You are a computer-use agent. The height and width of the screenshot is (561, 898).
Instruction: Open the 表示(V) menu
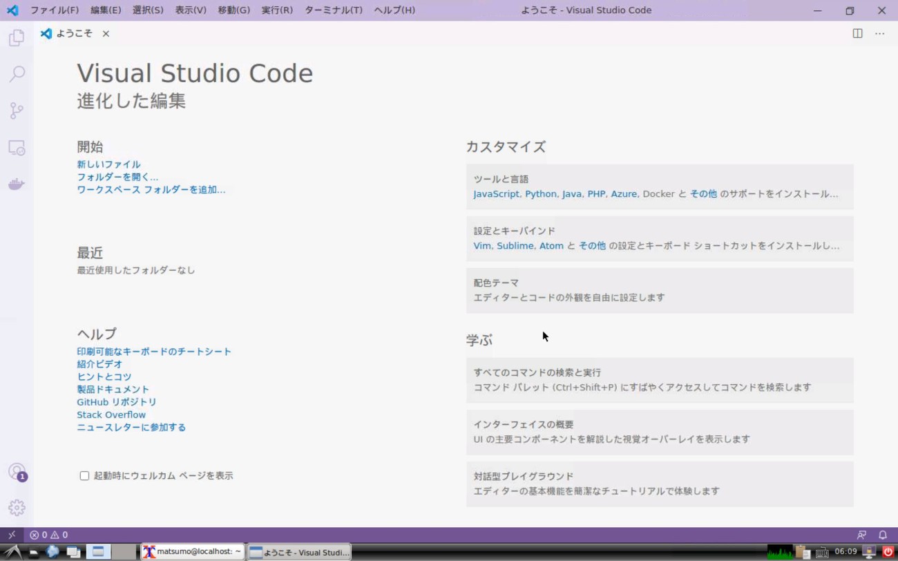click(191, 10)
